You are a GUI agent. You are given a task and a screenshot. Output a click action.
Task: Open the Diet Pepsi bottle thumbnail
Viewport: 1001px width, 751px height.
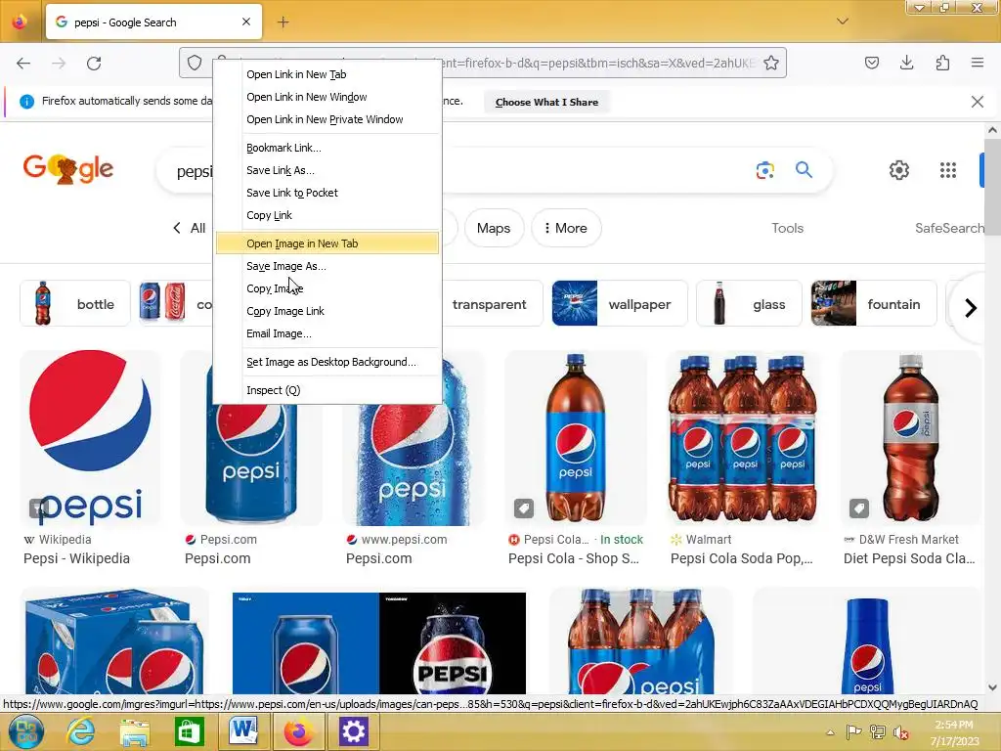[x=910, y=438]
